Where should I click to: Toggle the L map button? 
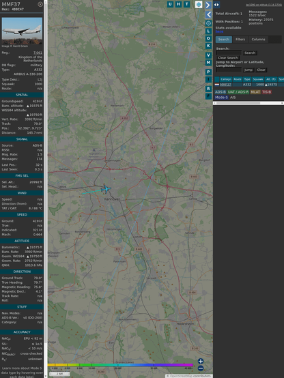click(208, 31)
